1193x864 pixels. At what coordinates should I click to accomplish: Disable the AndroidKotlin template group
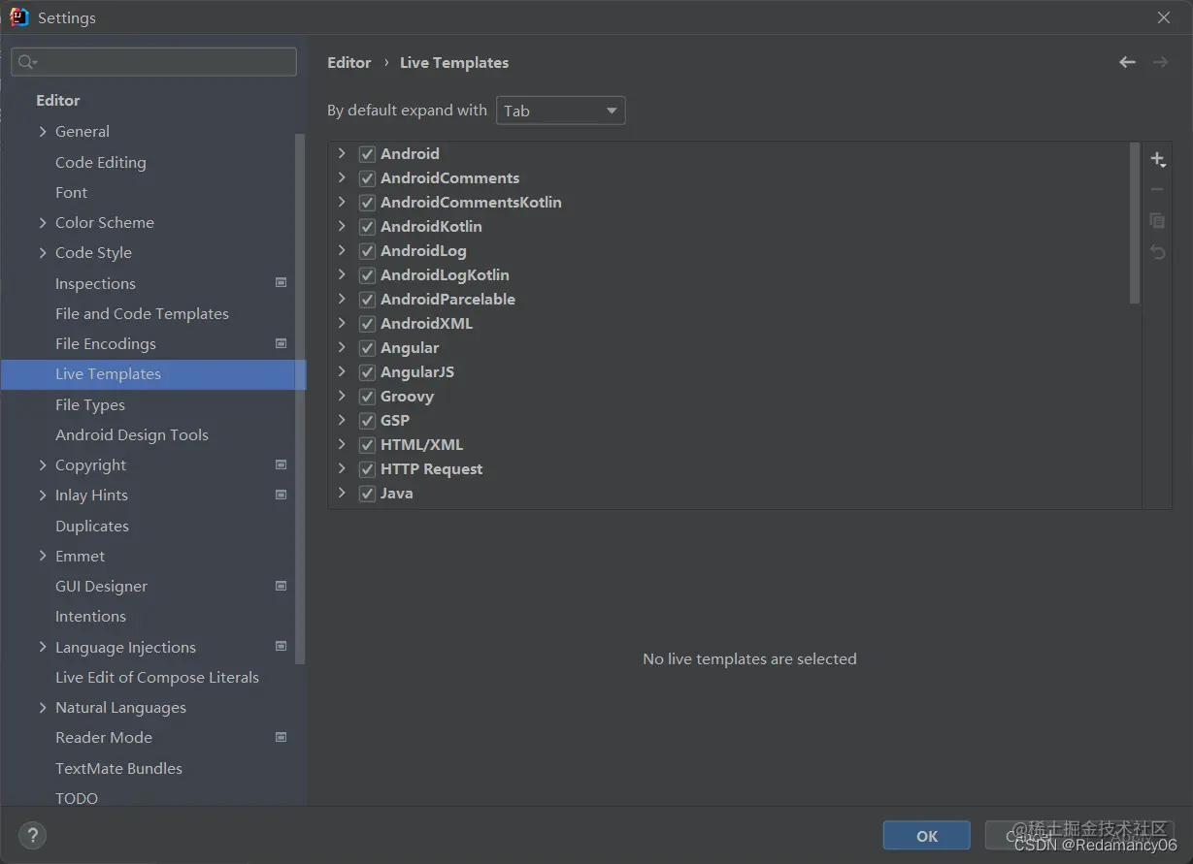point(367,227)
